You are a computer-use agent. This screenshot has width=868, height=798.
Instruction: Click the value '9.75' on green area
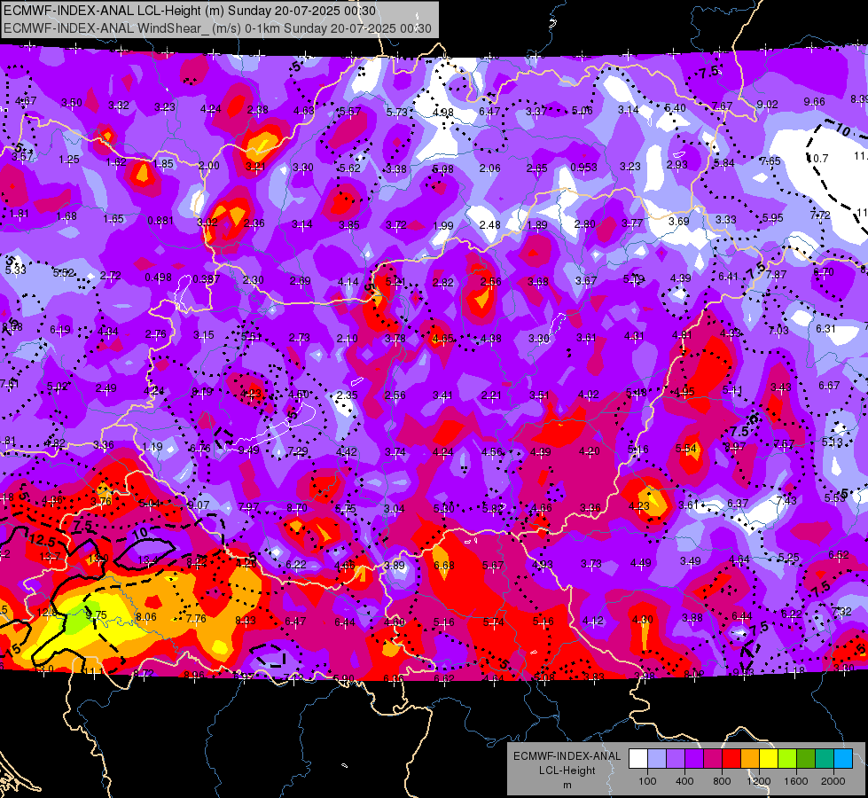pos(96,615)
